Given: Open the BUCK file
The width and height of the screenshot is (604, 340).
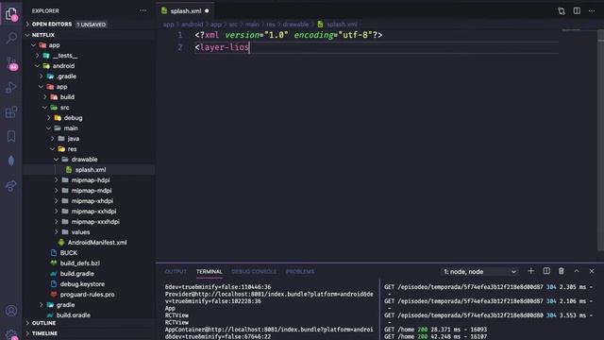Looking at the screenshot, I should point(68,253).
